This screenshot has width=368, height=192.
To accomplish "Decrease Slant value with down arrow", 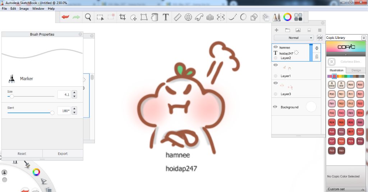I will point(74,113).
